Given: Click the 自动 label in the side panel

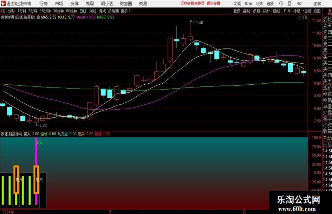Looking at the screenshot, I should pos(327,138).
